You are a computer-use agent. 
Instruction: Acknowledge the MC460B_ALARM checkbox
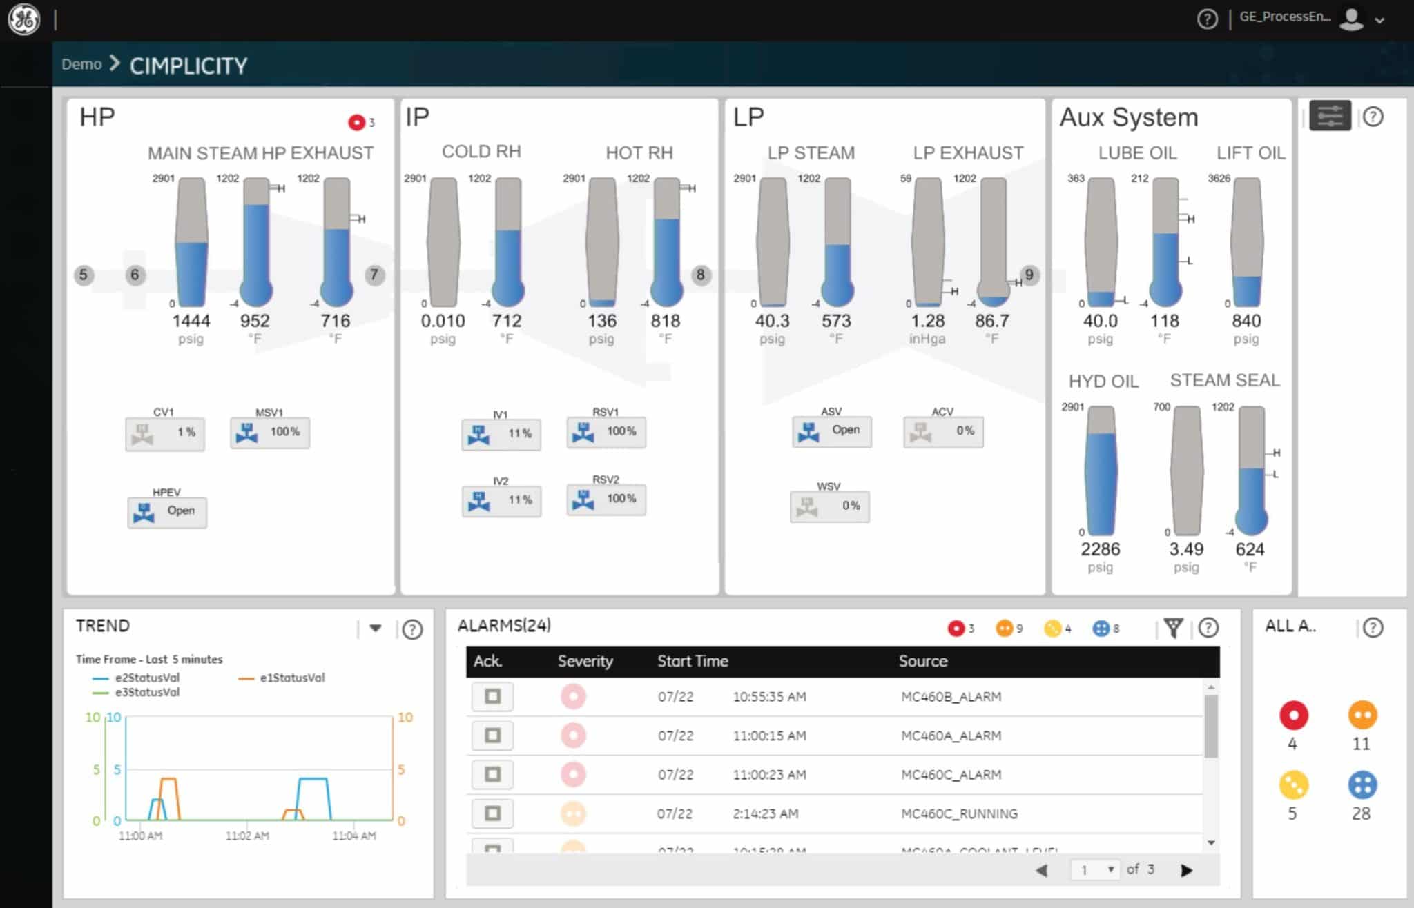click(x=492, y=696)
